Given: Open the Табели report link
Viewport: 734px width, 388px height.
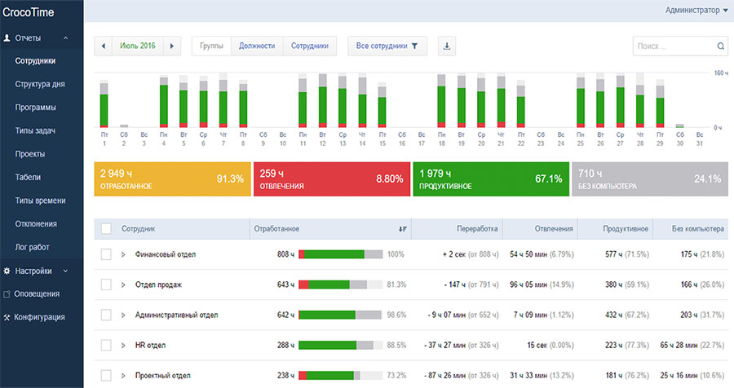Looking at the screenshot, I should click(x=28, y=177).
